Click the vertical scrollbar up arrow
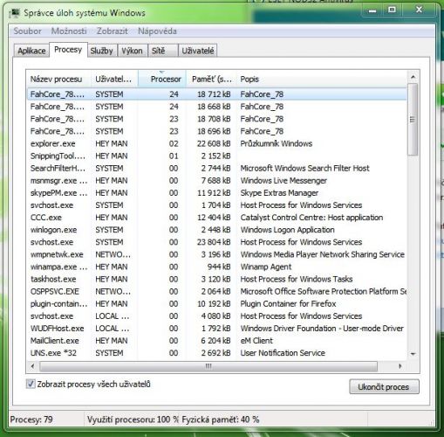Screen dimensions: 444x437 413,77
